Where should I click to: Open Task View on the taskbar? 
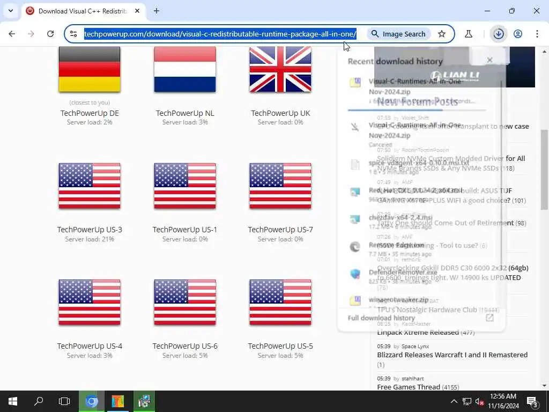point(64,401)
